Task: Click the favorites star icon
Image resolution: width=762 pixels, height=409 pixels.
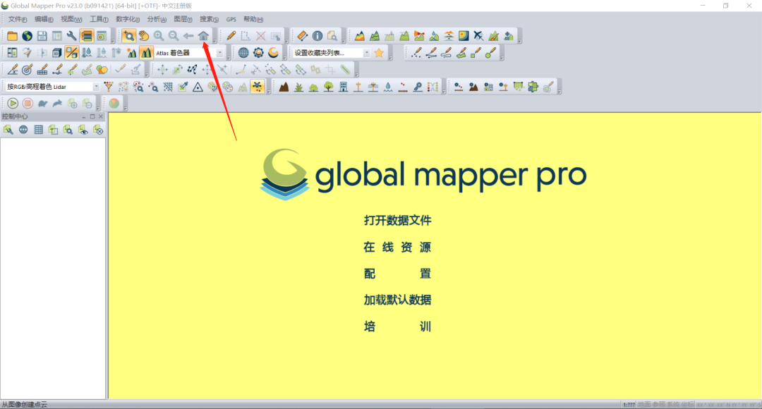Action: [379, 53]
